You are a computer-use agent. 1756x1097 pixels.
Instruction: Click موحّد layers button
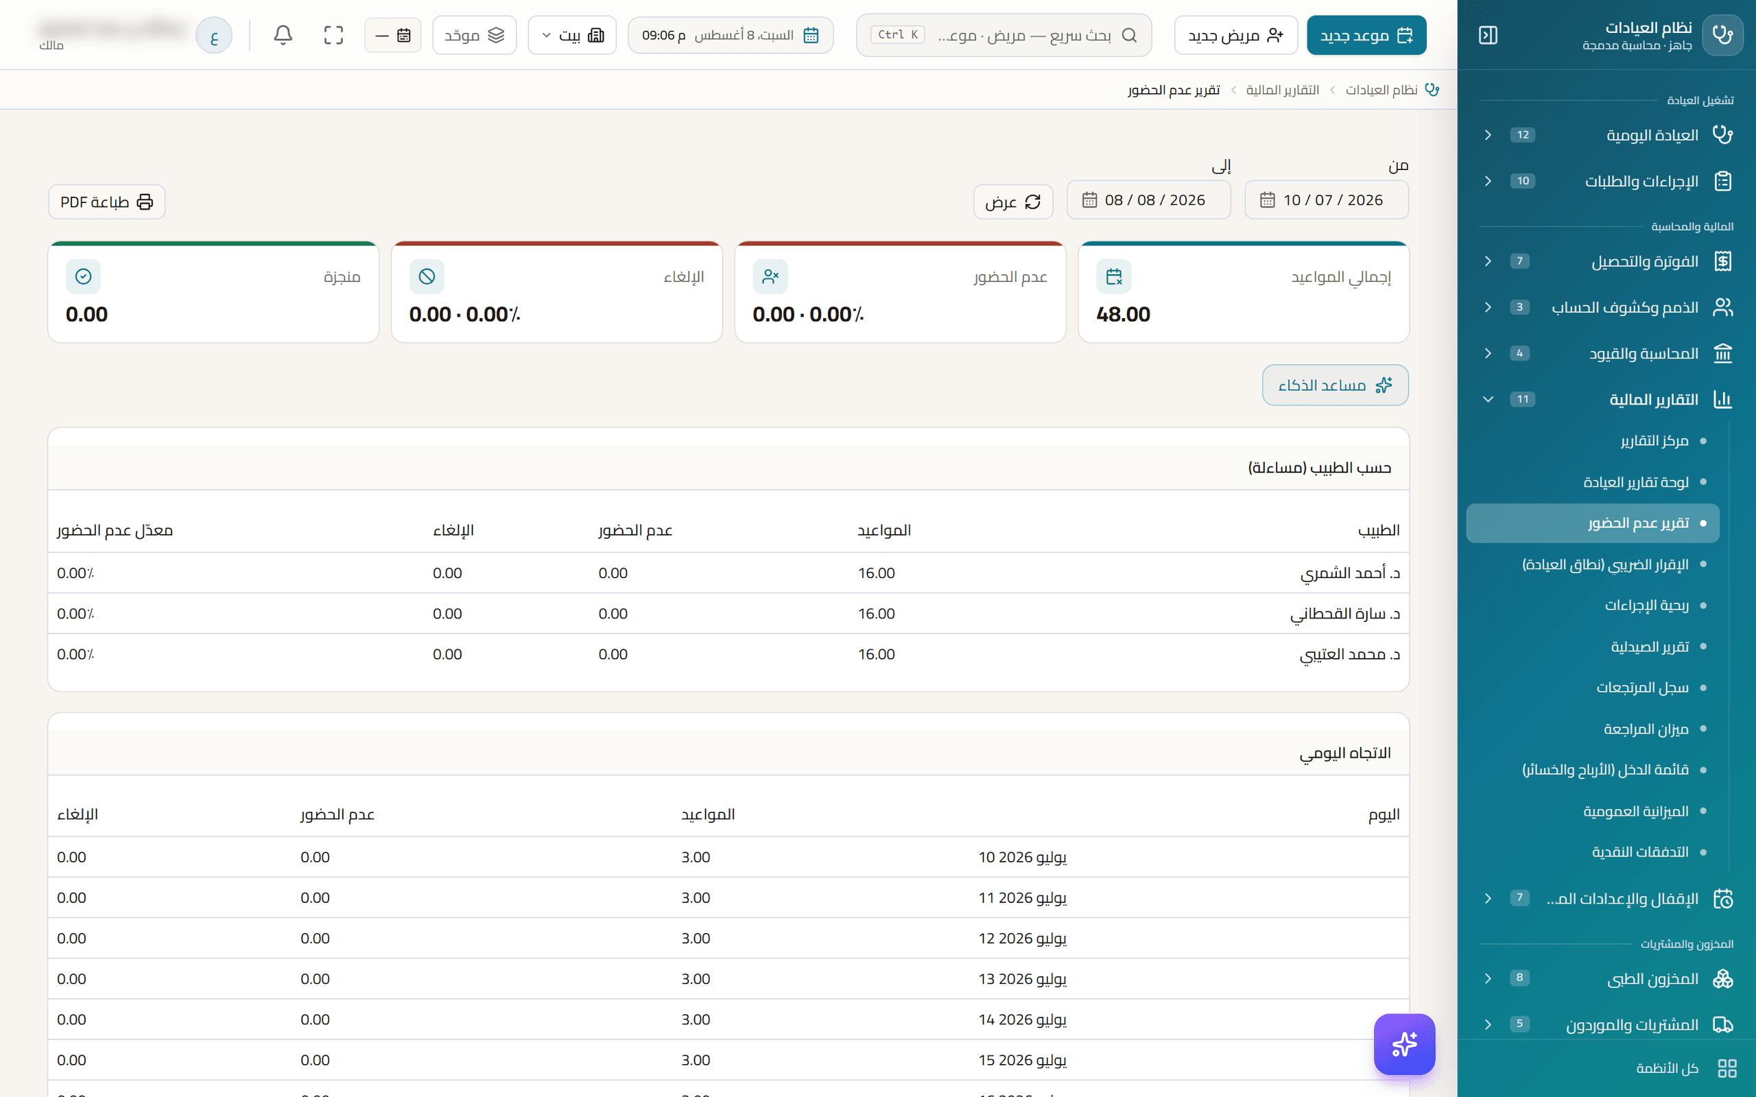pos(475,35)
